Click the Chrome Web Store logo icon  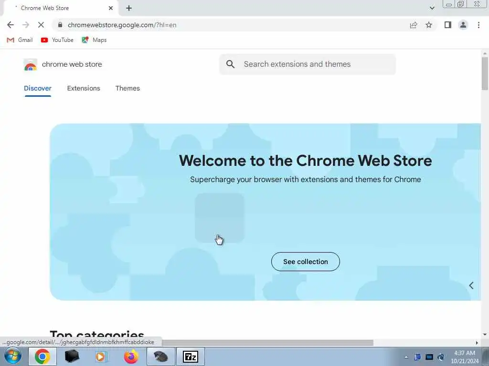click(x=30, y=64)
